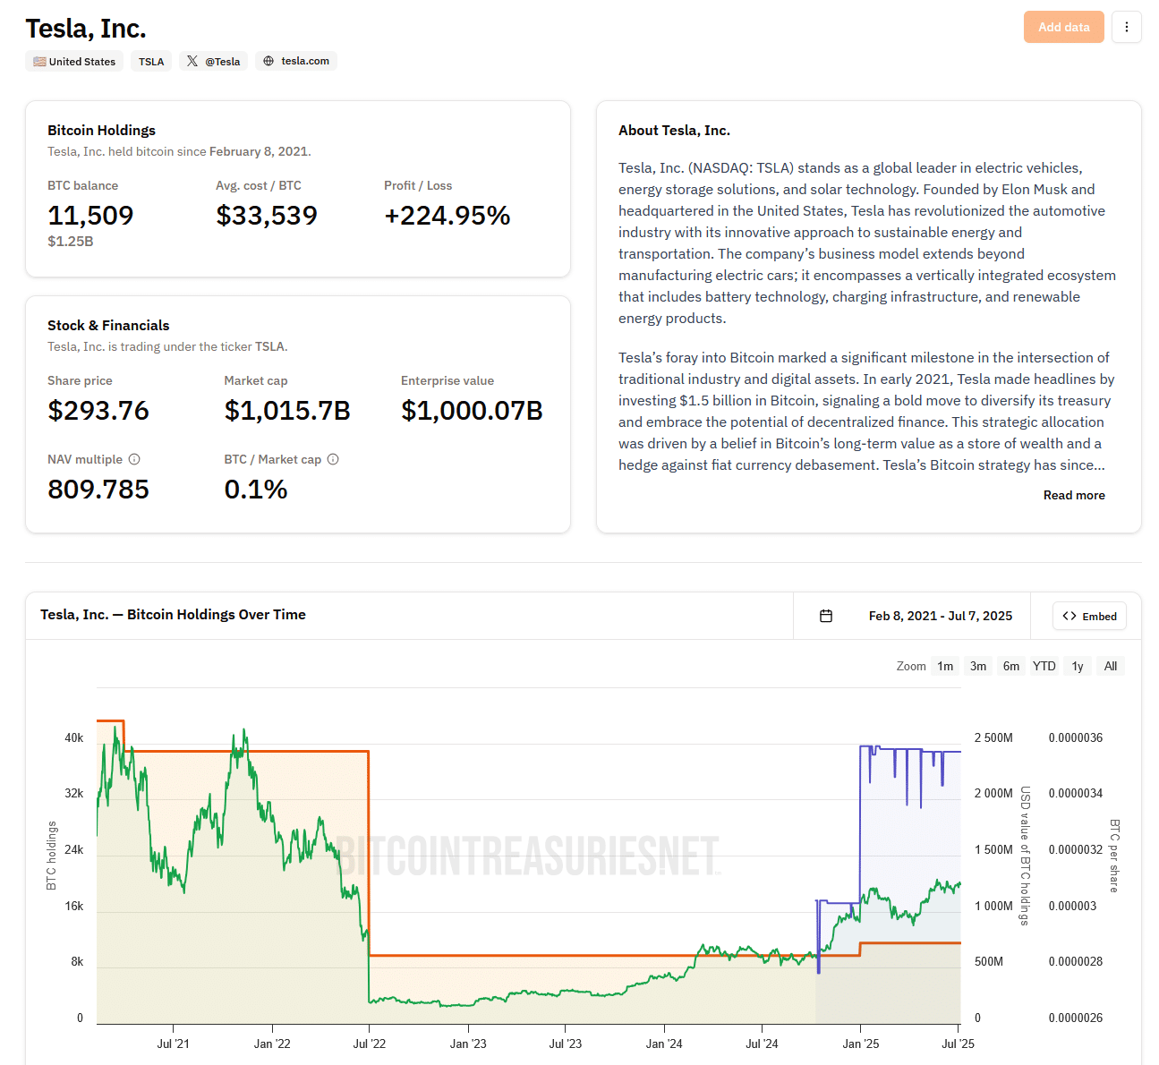Select the 1y zoom range
Screen dimensions: 1159x1065
(1078, 666)
